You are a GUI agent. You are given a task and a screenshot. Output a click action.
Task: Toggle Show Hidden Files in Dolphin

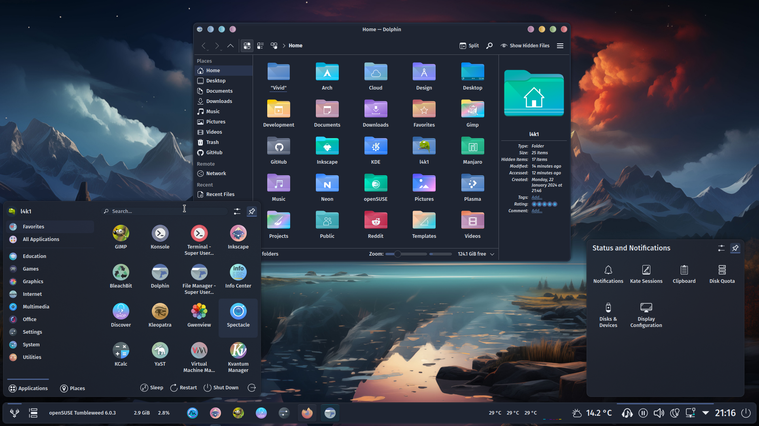525,46
